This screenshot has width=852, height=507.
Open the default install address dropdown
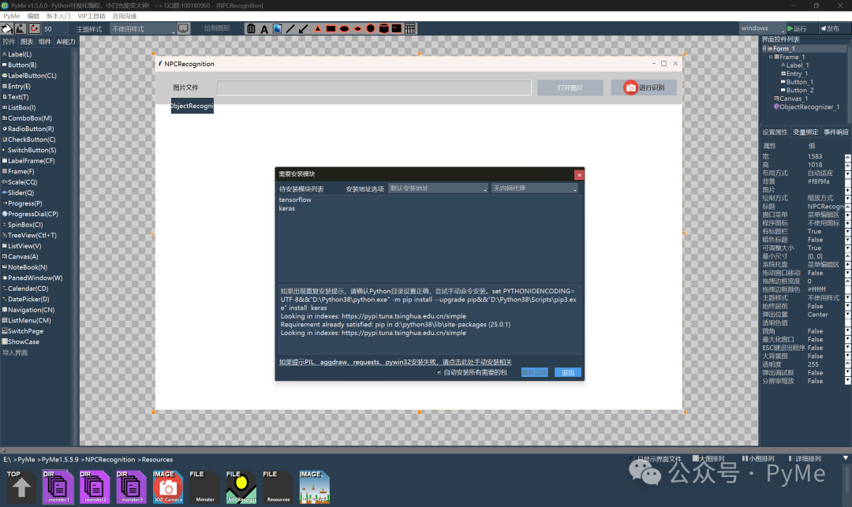(x=438, y=188)
